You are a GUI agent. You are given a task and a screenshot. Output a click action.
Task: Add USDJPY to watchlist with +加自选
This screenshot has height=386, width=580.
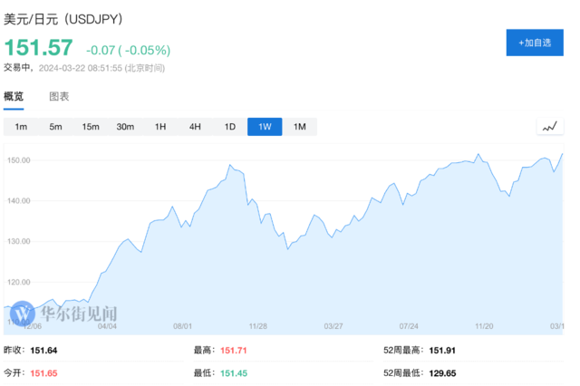[x=535, y=42]
